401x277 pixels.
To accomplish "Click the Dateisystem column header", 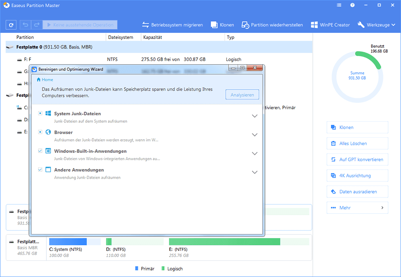I will click(x=120, y=37).
